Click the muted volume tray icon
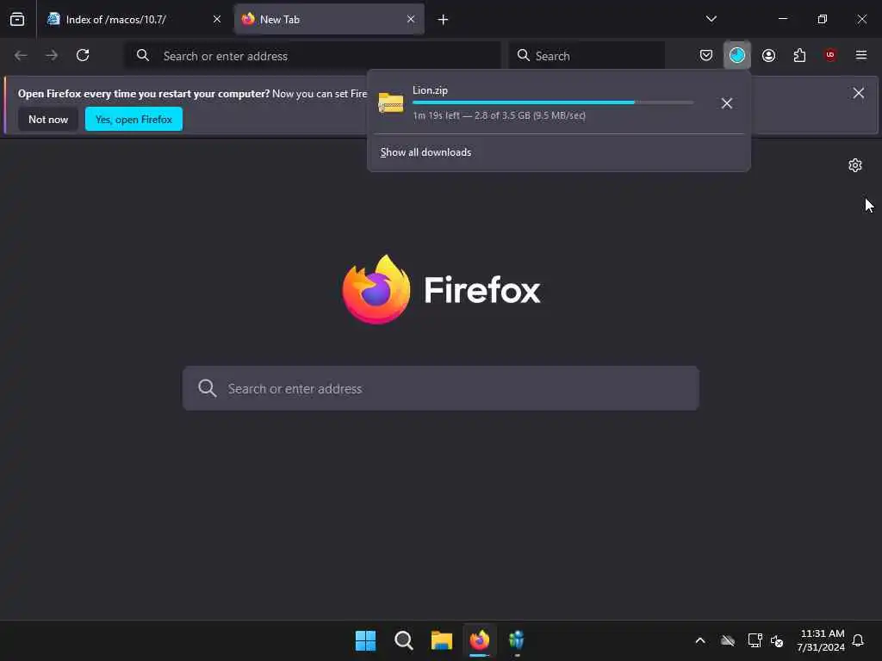This screenshot has width=882, height=661. 777,640
